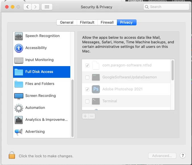Click the Full Disk Access folder icon
192x165 pixels.
coord(19,72)
